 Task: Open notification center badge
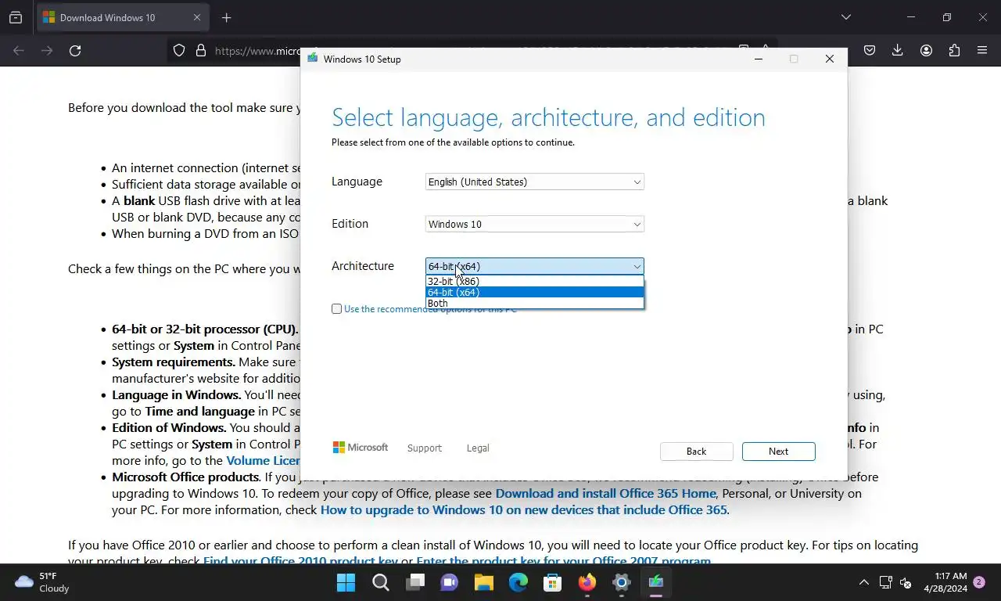(979, 582)
